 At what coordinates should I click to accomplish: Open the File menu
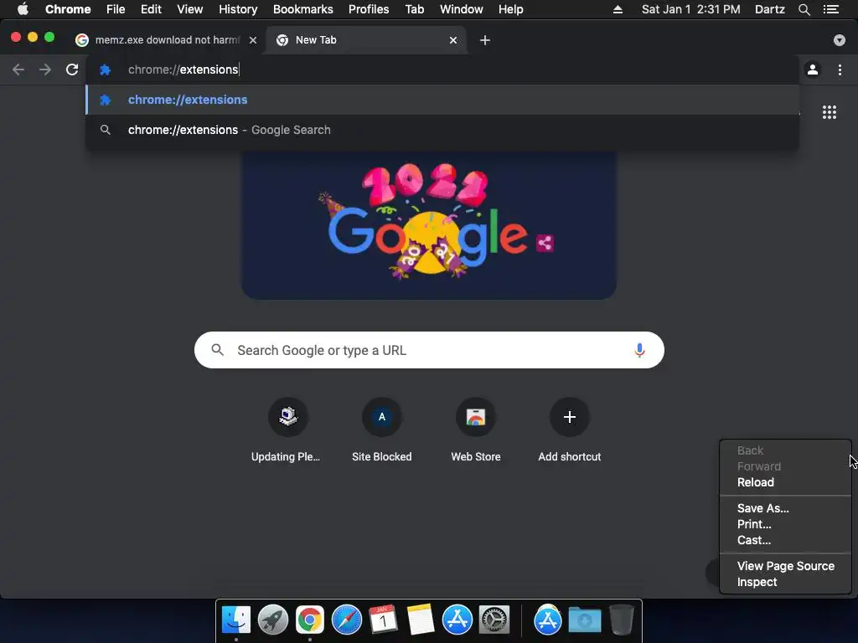point(116,9)
